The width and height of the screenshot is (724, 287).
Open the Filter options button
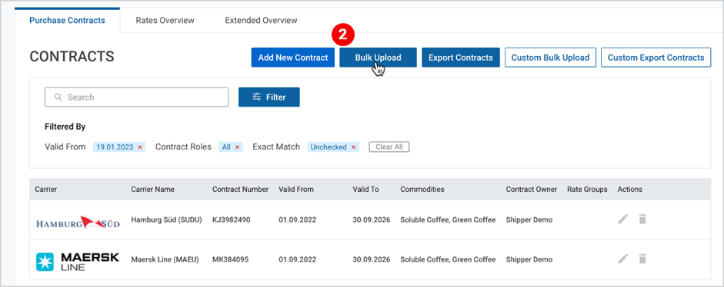tap(269, 97)
